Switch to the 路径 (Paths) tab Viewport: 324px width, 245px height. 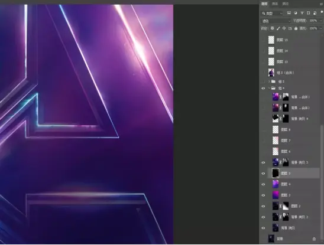click(286, 4)
